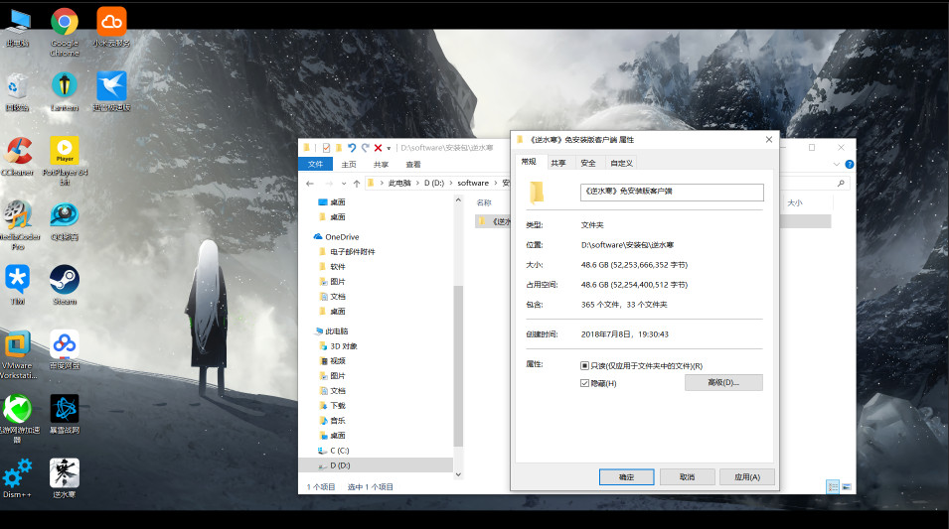Image resolution: width=949 pixels, height=529 pixels.
Task: Switch Explorer to large icons view
Action: point(846,486)
